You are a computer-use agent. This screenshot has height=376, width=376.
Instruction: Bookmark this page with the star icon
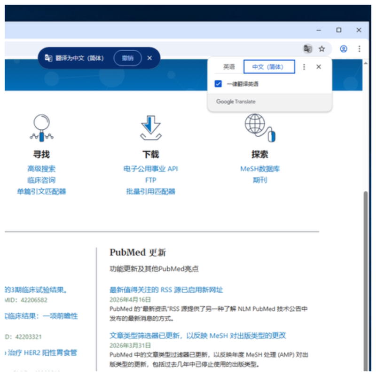pyautogui.click(x=321, y=49)
